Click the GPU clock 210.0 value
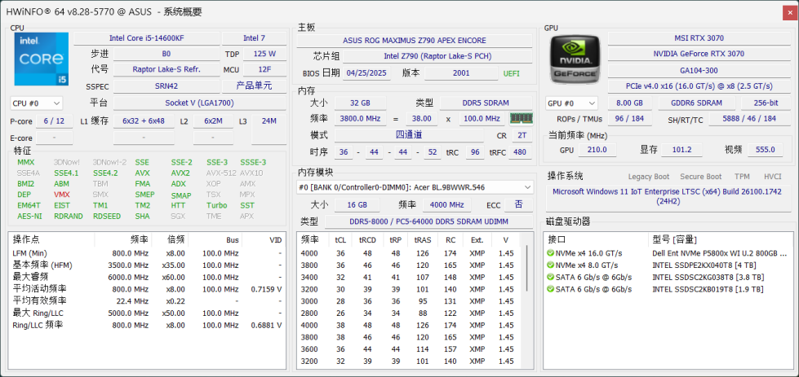The image size is (799, 377). [x=597, y=150]
